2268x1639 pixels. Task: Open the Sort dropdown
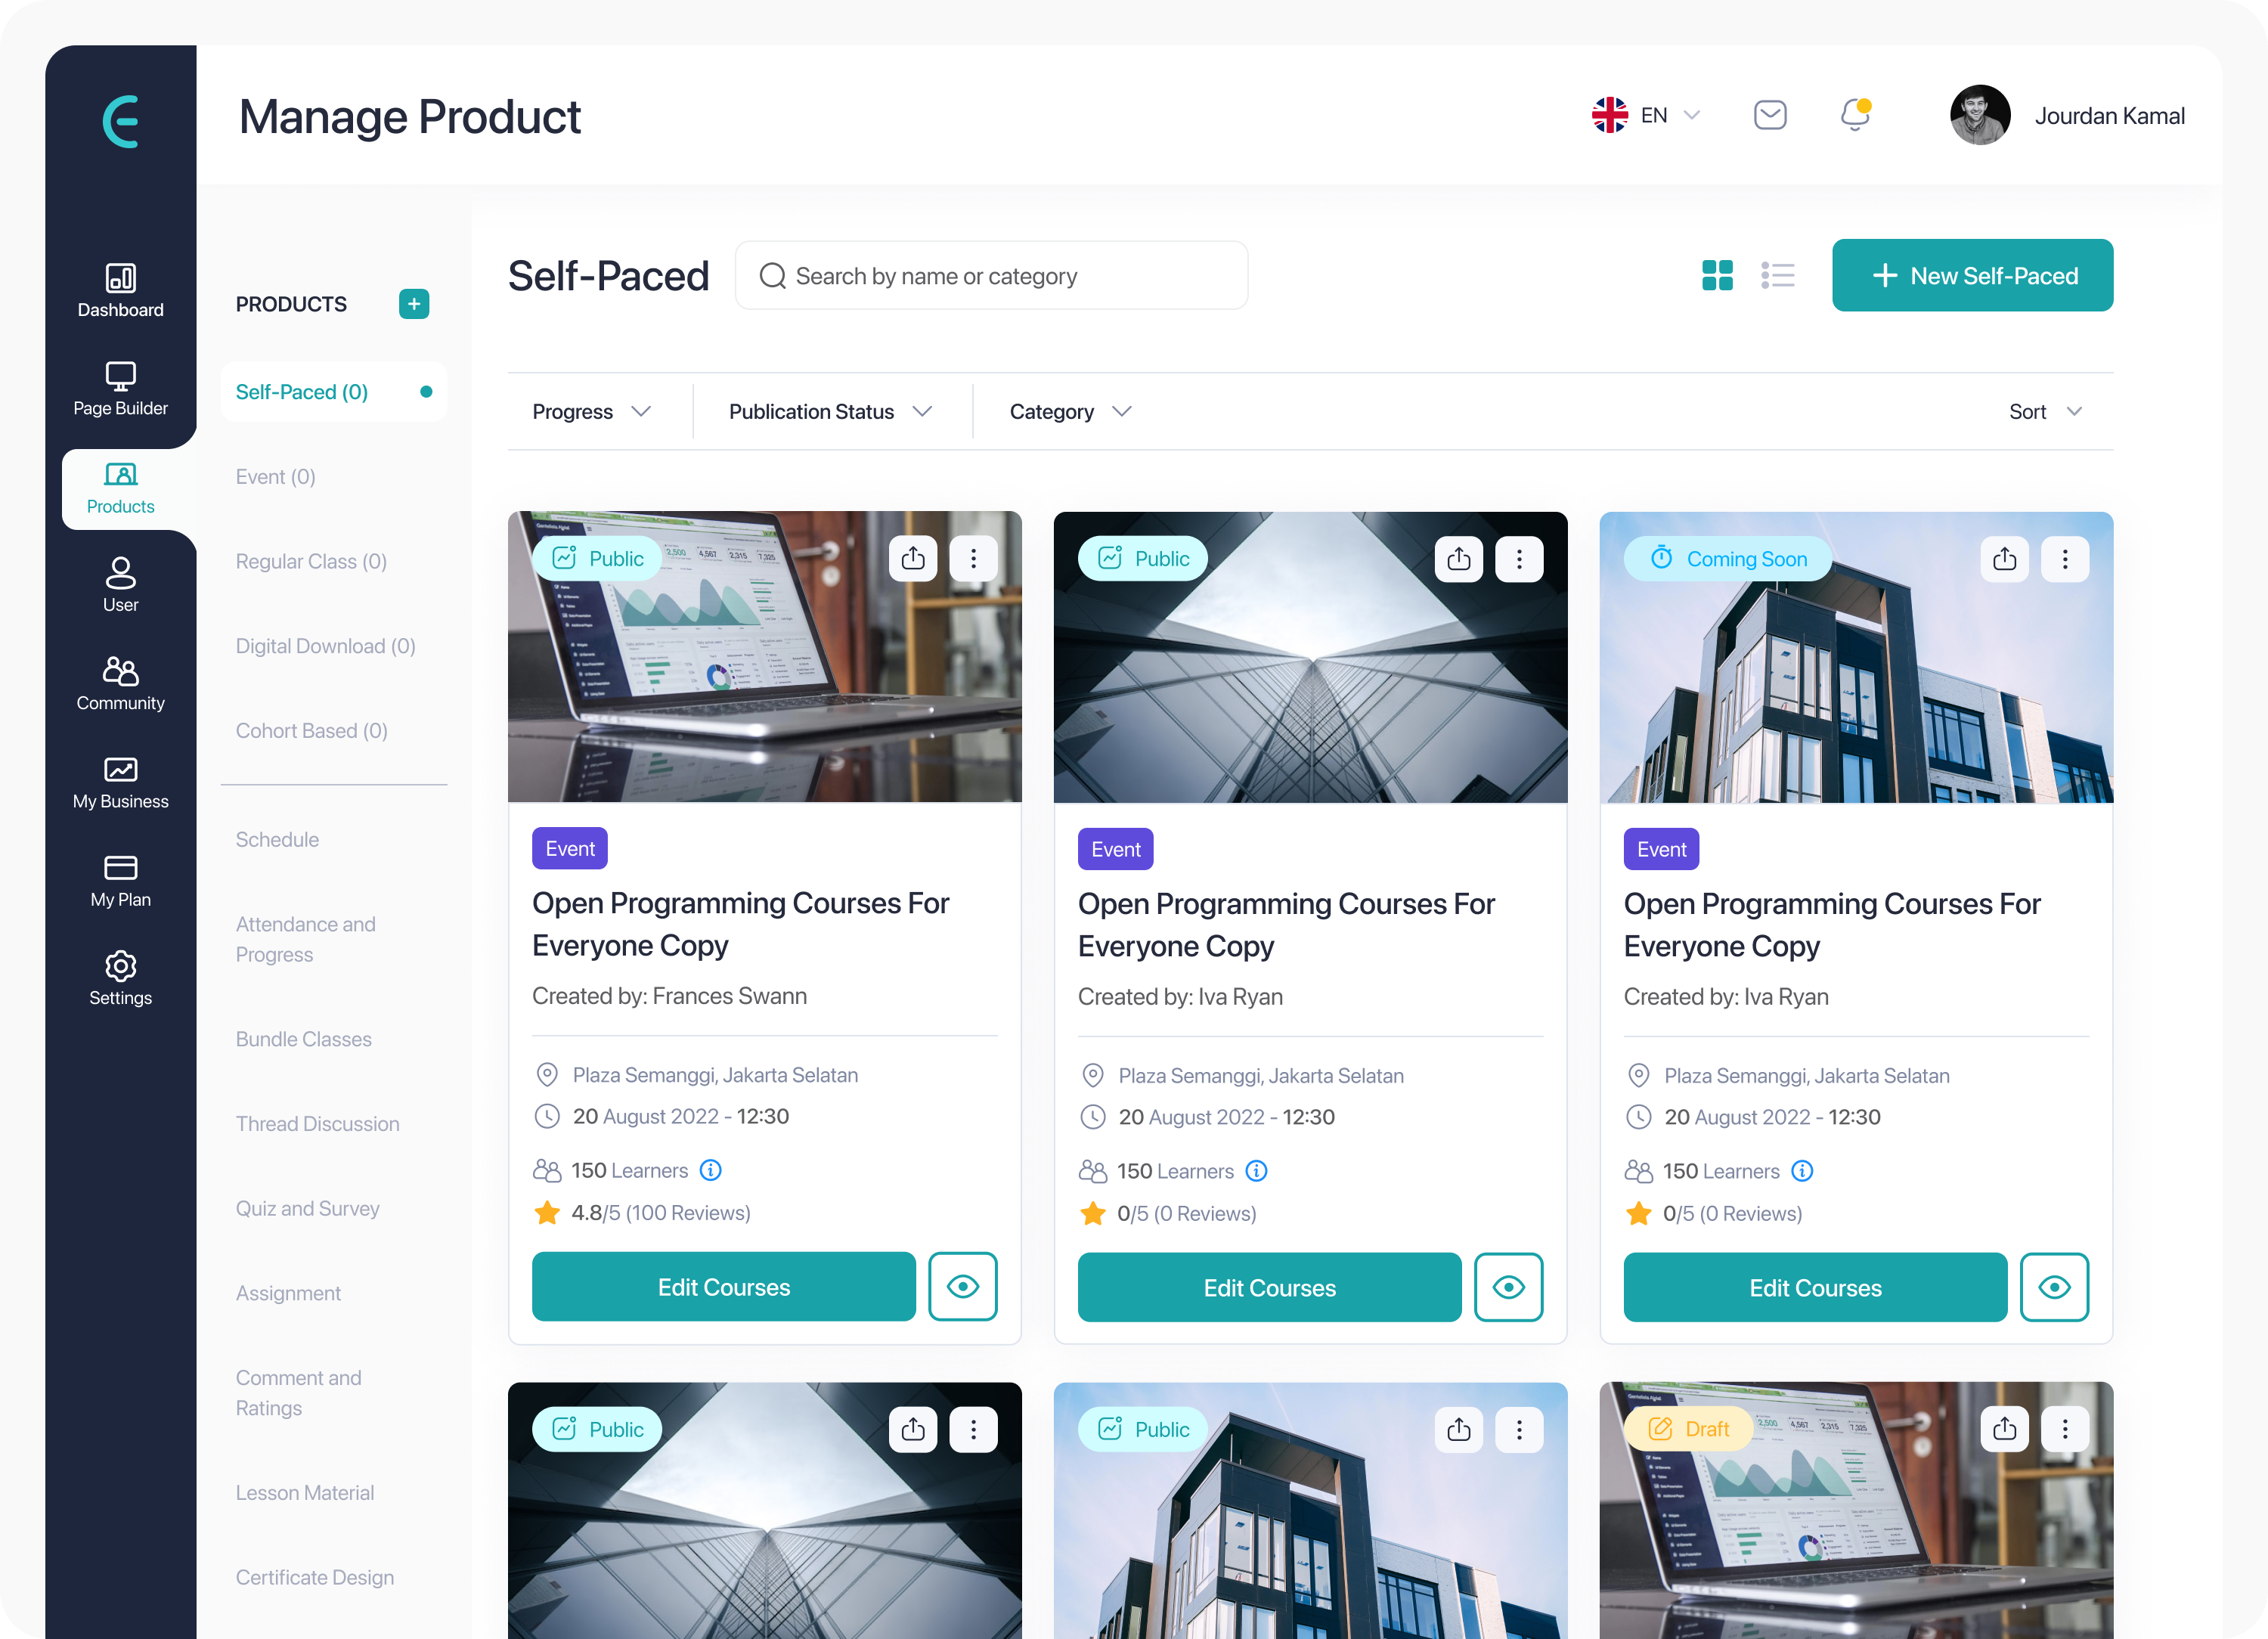click(2046, 412)
